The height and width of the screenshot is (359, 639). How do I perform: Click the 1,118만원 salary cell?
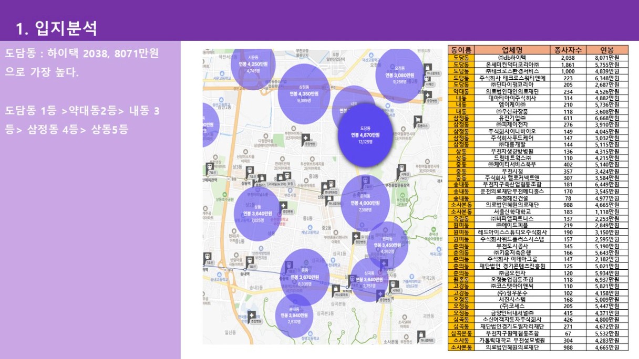click(x=607, y=212)
